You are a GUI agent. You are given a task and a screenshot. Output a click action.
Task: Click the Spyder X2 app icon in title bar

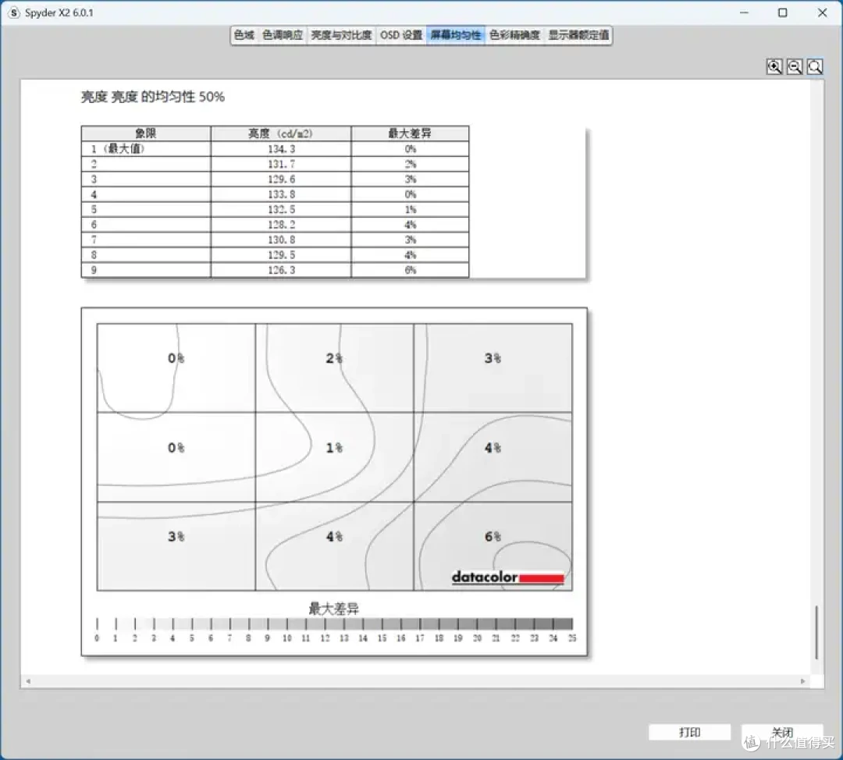[x=14, y=12]
